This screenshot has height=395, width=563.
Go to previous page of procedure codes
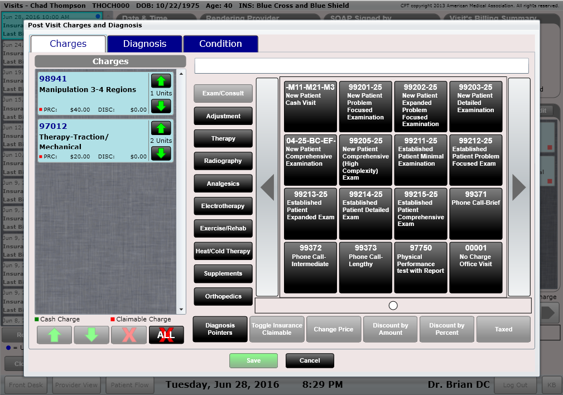click(x=267, y=187)
